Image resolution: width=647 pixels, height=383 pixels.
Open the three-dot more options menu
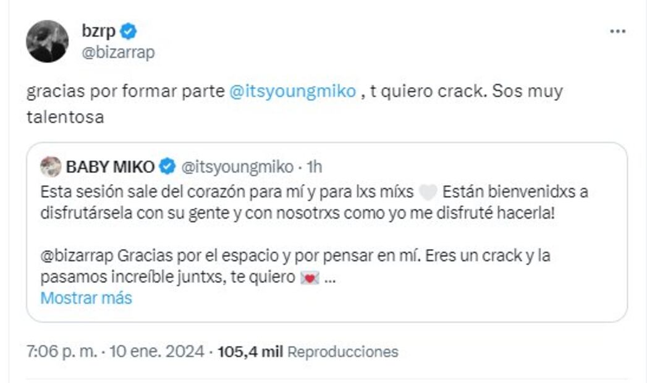(617, 32)
